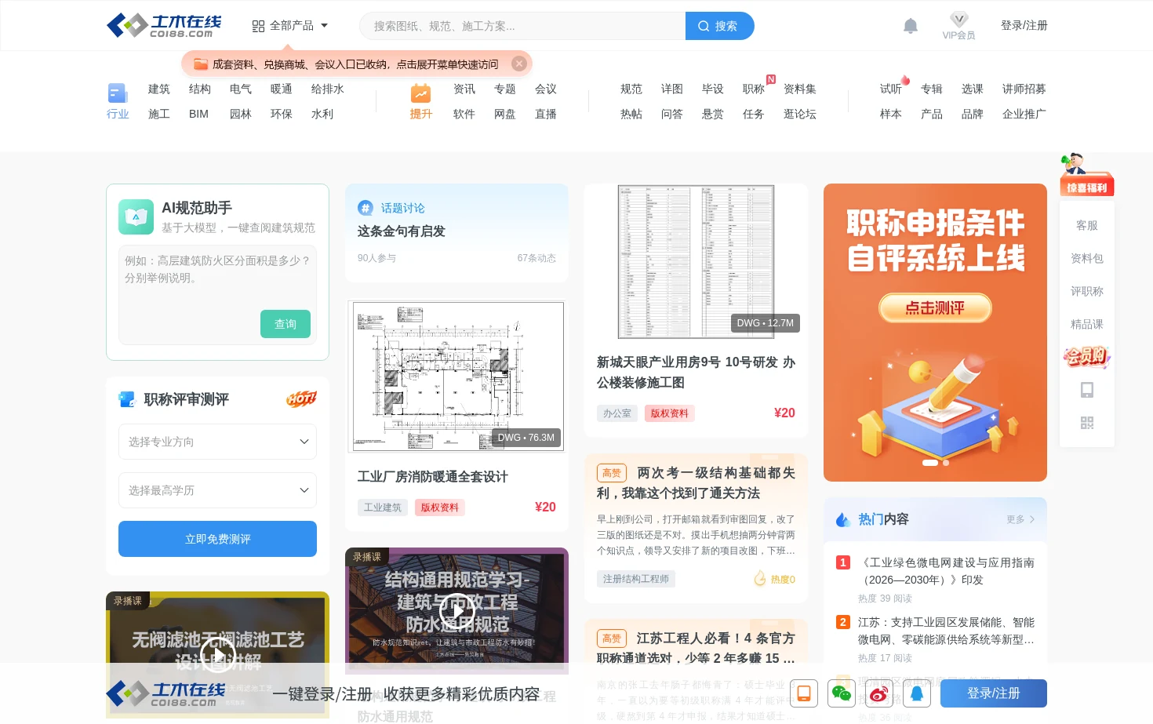Log in with WeChat icon
The width and height of the screenshot is (1153, 724).
tap(842, 693)
